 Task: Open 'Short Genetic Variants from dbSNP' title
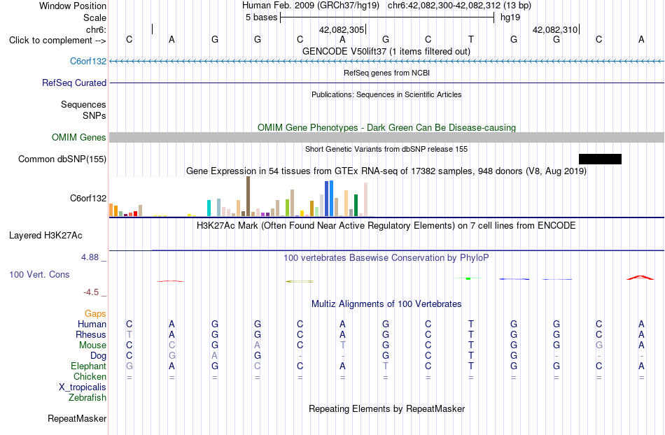(386, 149)
